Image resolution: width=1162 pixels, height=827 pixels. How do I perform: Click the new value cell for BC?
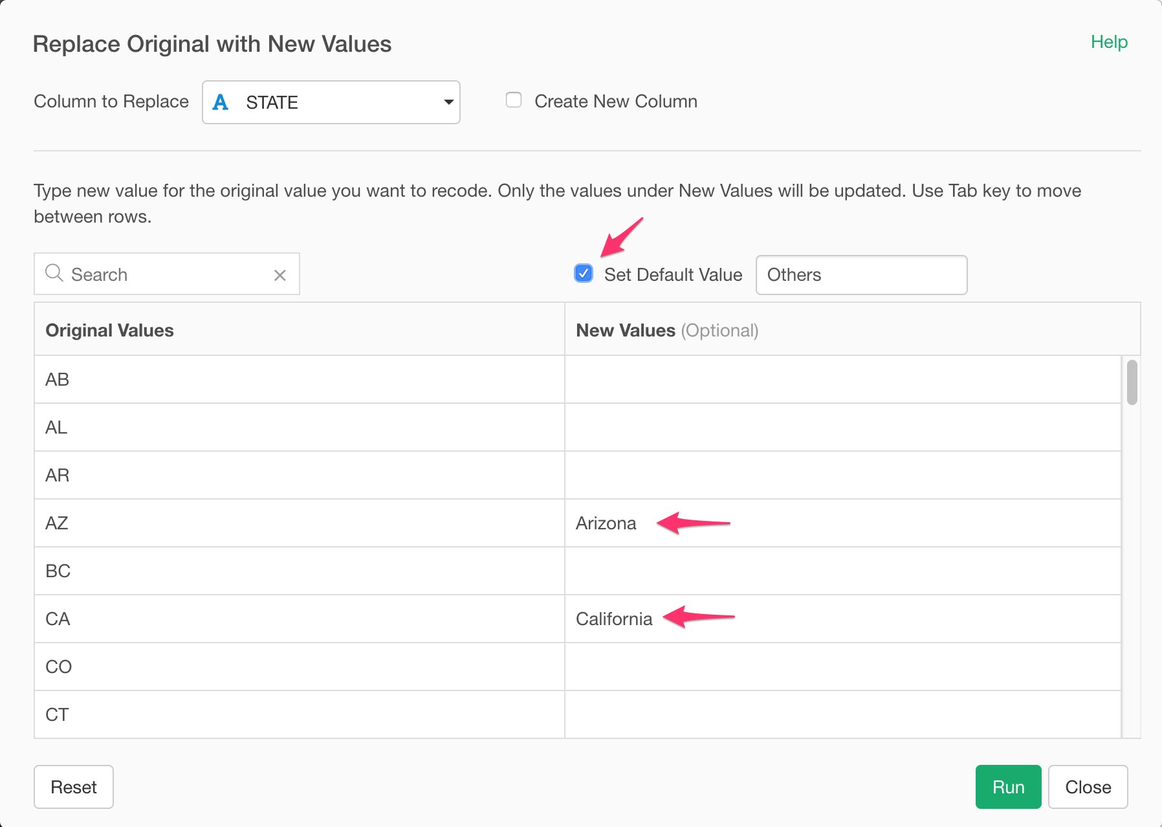click(842, 571)
